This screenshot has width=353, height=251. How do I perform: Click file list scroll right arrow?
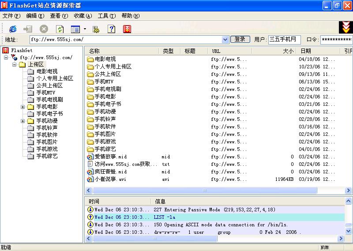click(x=348, y=191)
